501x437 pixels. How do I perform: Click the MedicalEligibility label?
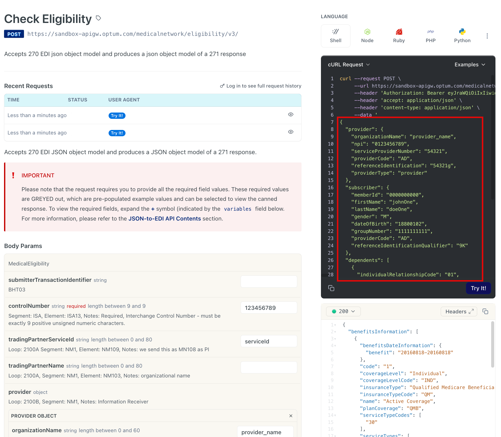pos(29,264)
